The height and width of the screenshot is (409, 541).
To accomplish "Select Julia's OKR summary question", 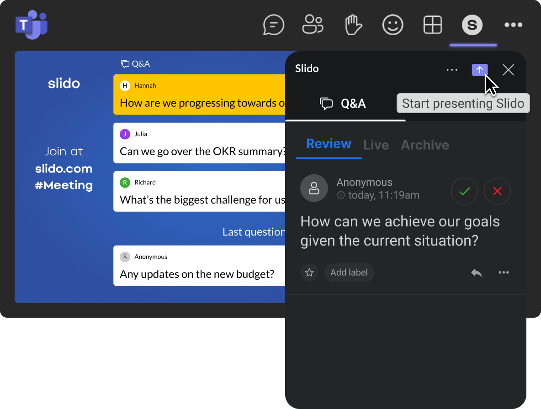I will click(x=199, y=143).
